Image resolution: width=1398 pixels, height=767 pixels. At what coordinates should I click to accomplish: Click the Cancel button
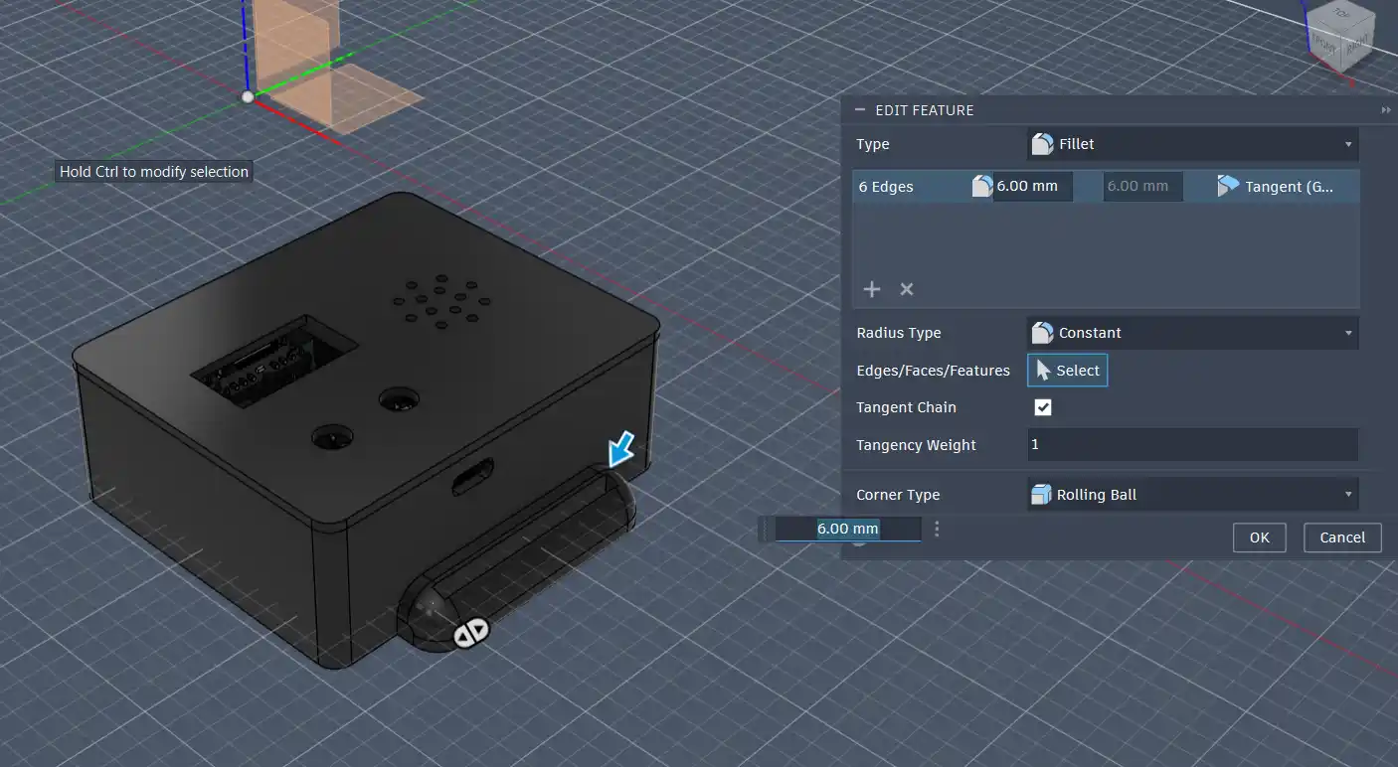pyautogui.click(x=1342, y=537)
